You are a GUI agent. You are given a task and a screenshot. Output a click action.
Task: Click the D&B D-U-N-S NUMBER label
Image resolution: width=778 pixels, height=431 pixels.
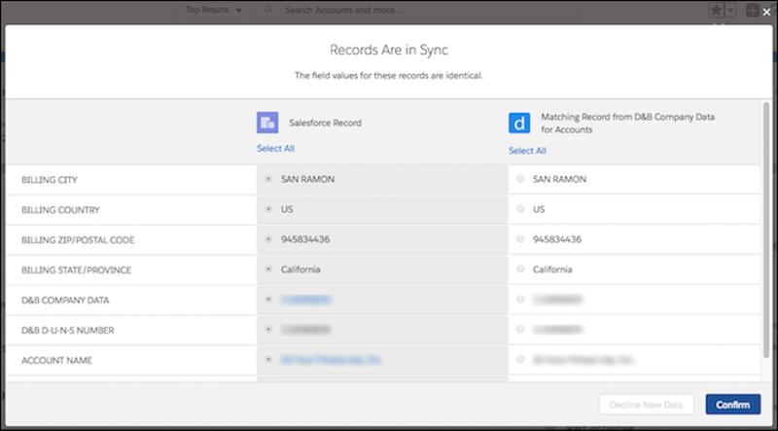67,330
